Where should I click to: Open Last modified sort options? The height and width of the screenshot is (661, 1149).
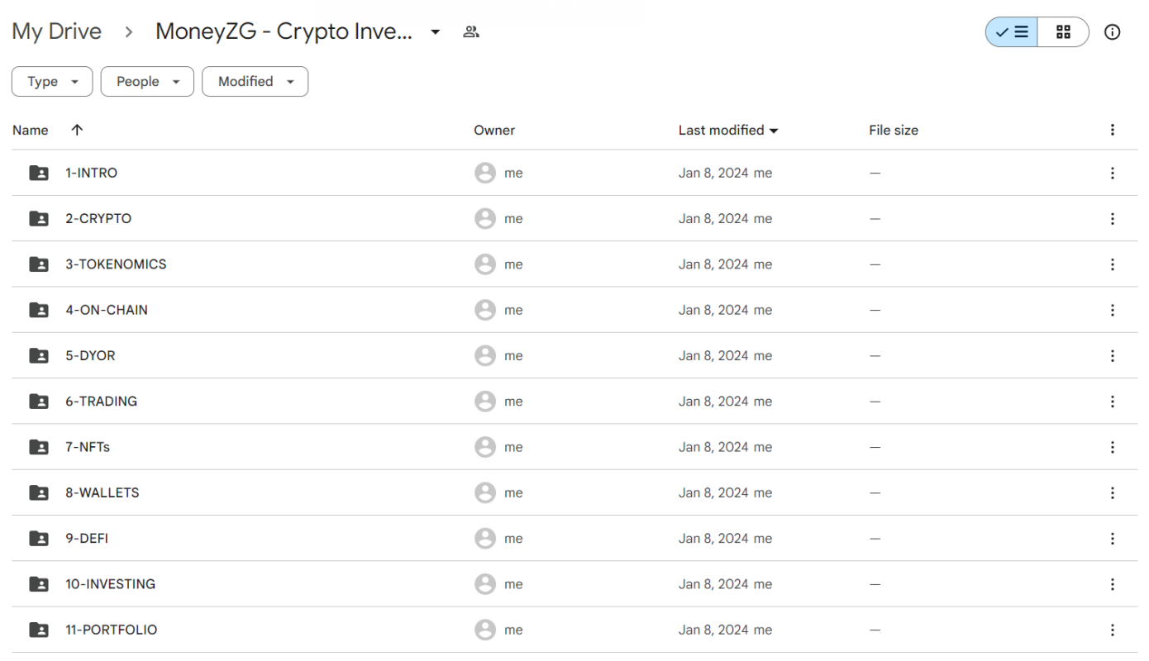[727, 130]
